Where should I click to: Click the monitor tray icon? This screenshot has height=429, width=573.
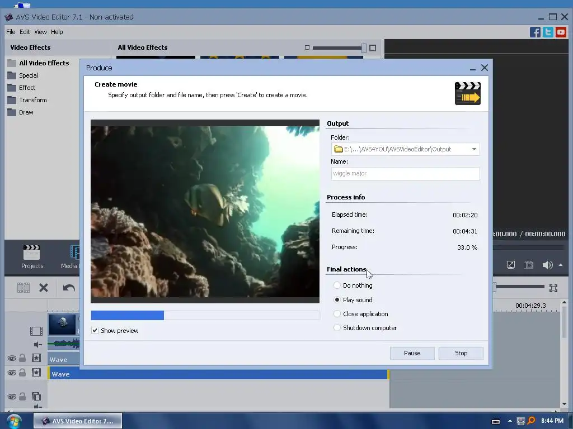coord(521,421)
